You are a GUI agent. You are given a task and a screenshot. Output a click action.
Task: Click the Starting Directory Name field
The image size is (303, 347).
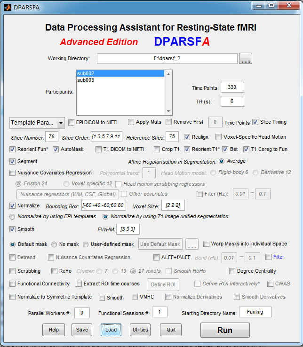255,312
